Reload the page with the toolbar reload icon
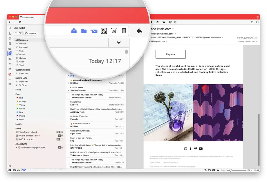The height and width of the screenshot is (182, 267). (x=20, y=22)
